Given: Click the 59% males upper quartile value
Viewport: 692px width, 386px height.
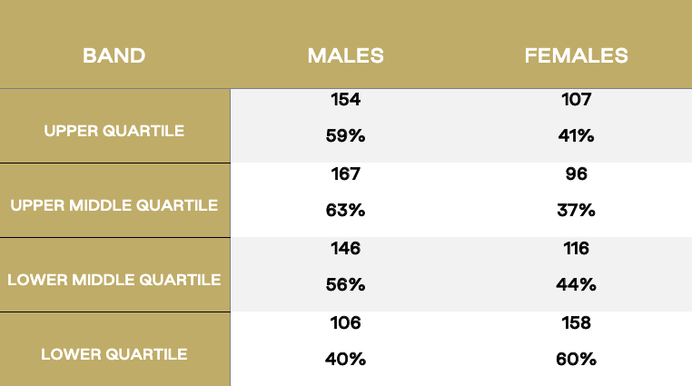Looking at the screenshot, I should click(346, 135).
